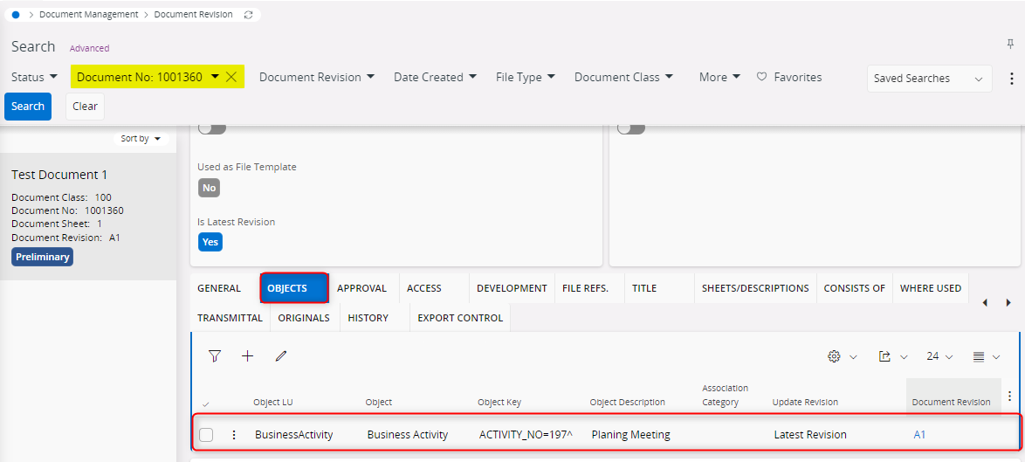This screenshot has height=462, width=1025.
Task: Open the Date Created filter dropdown
Action: (x=436, y=77)
